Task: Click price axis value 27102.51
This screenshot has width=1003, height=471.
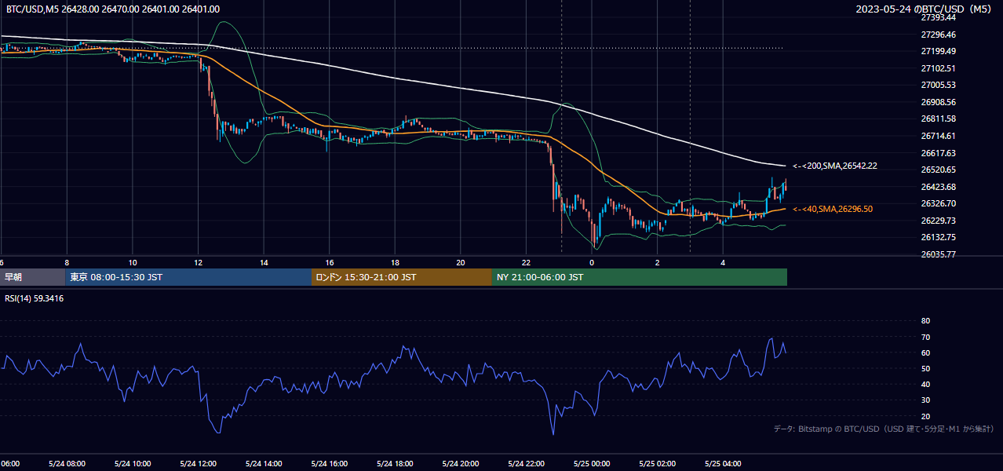Action: point(938,68)
